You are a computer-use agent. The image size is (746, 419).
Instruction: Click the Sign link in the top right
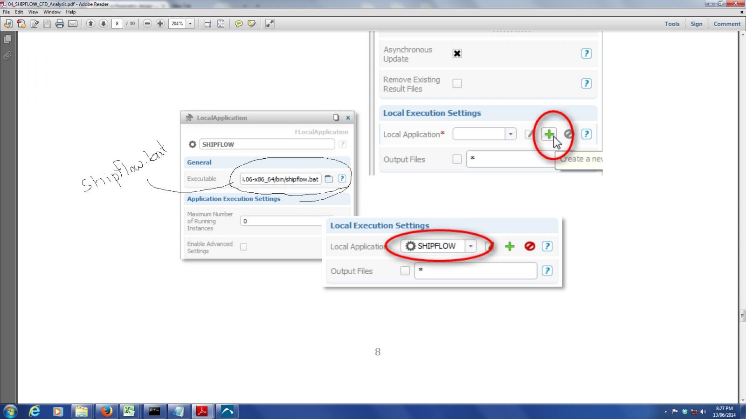click(x=696, y=24)
